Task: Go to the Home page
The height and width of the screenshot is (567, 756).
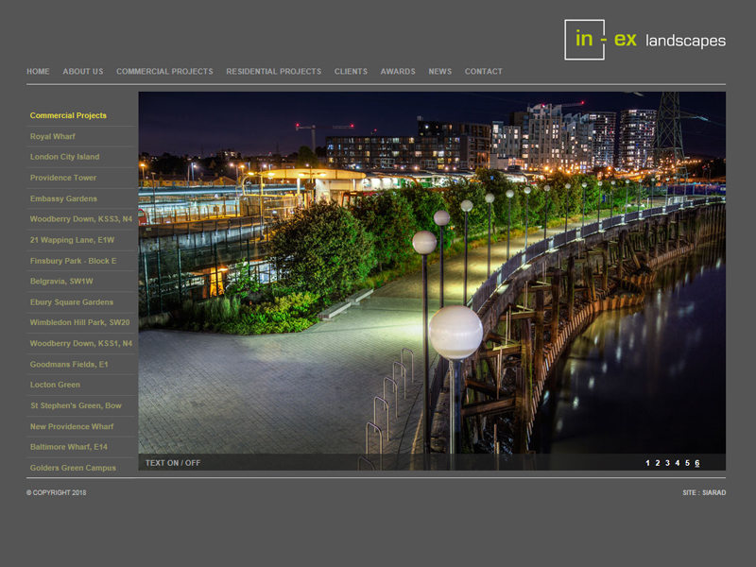Action: (38, 72)
